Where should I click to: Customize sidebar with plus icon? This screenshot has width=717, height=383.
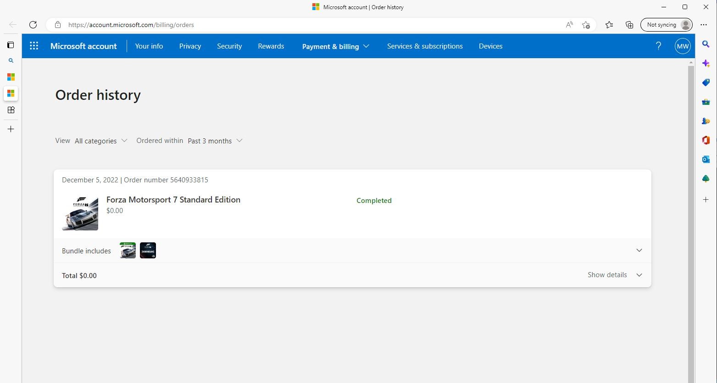click(x=706, y=200)
